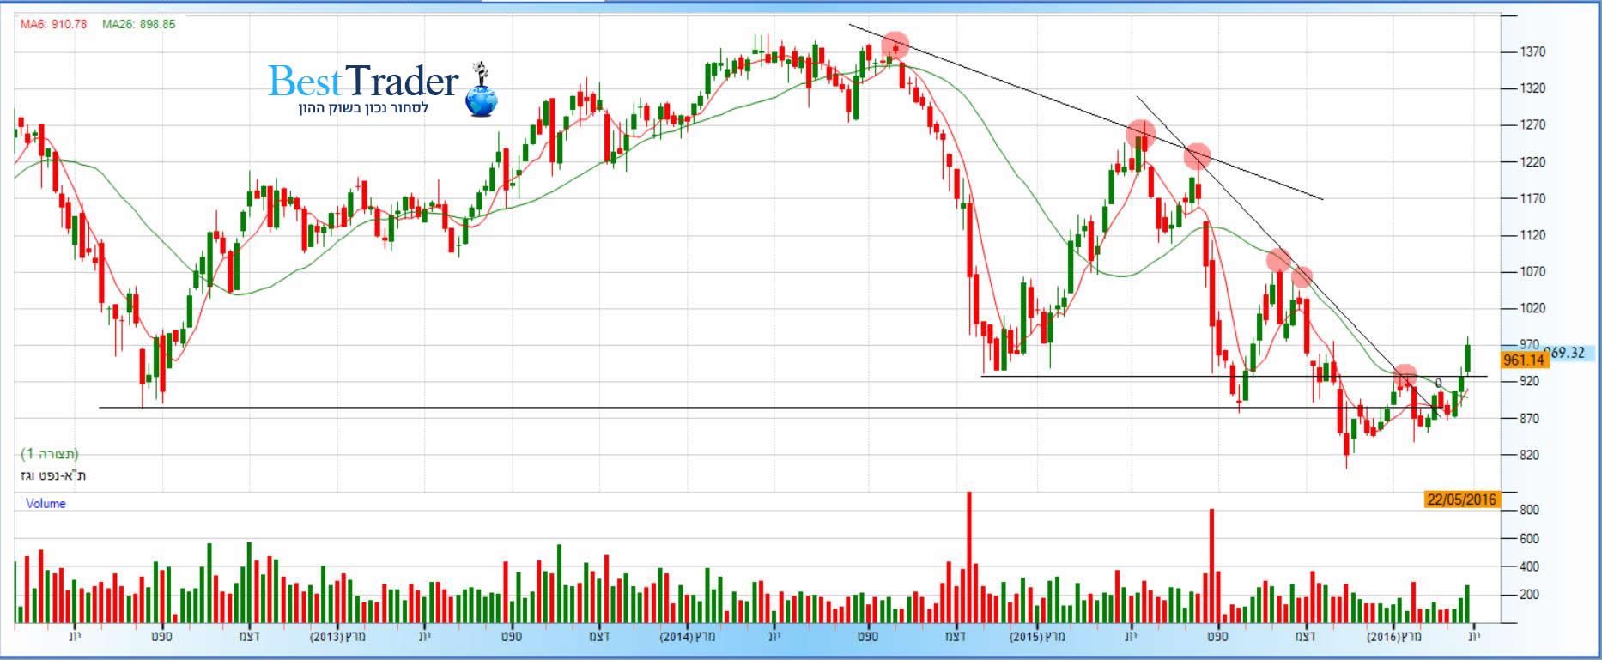Select the MA6 indicator label

[54, 24]
